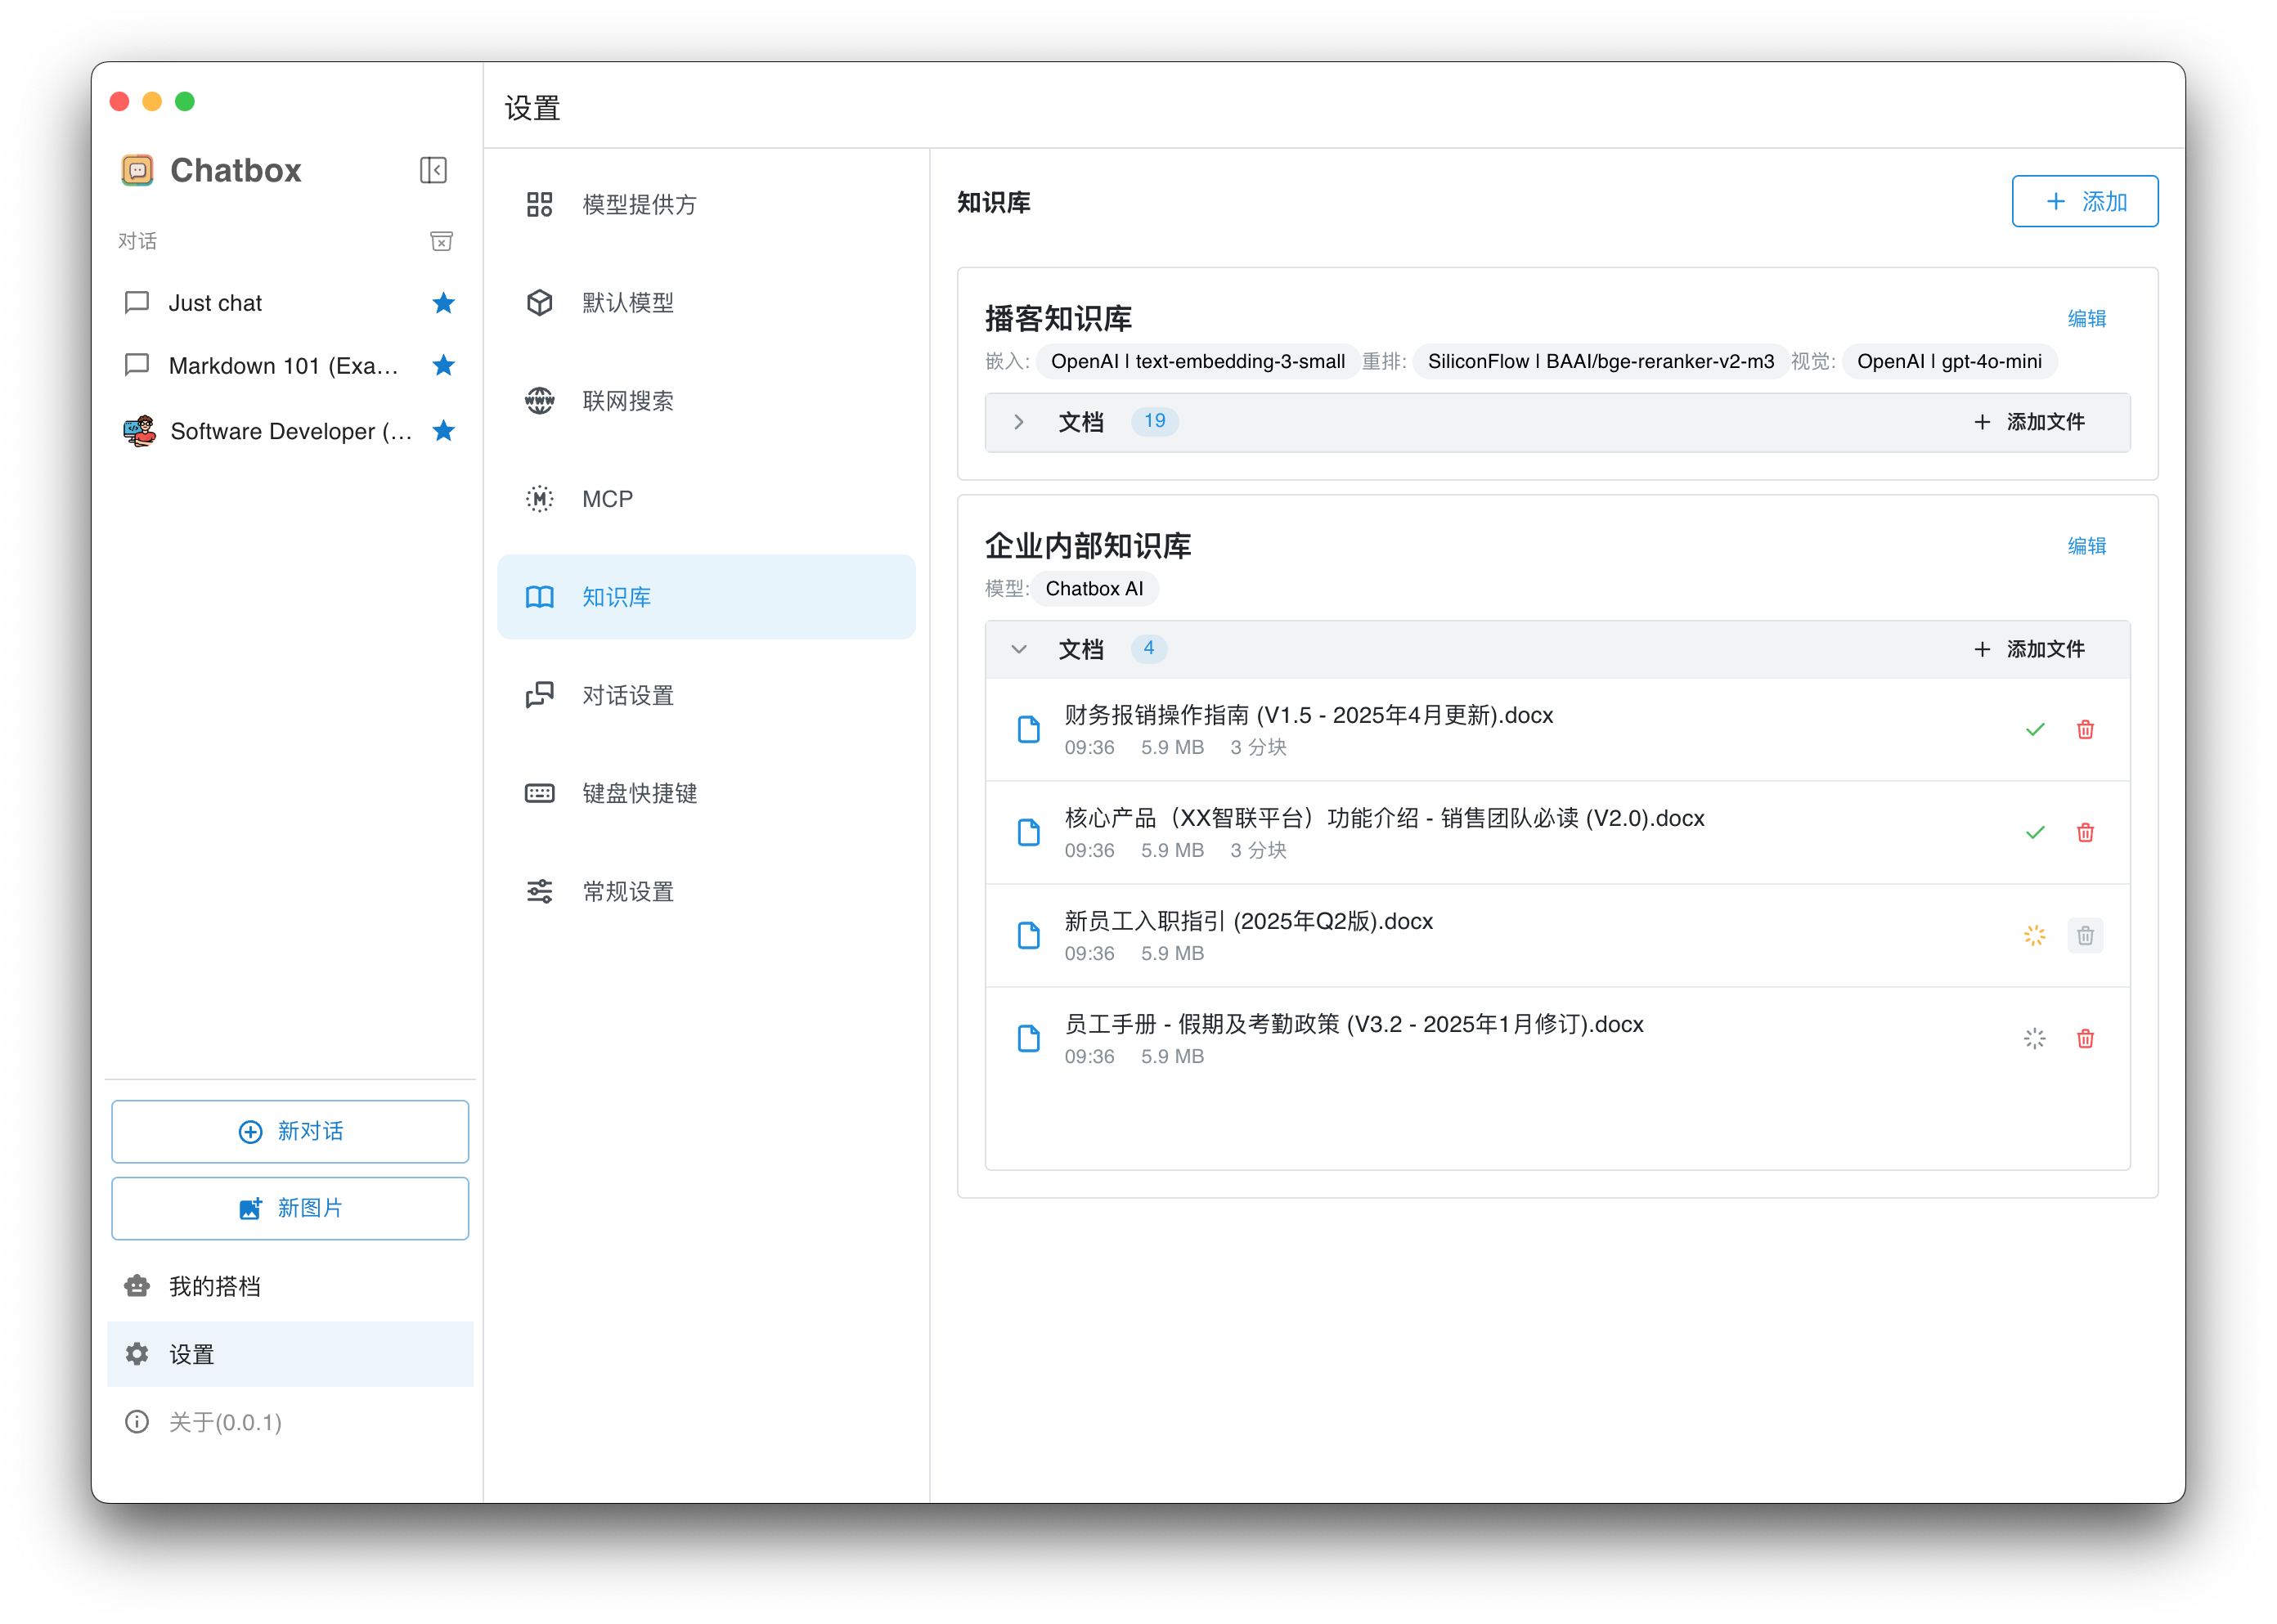This screenshot has width=2277, height=1624.
Task: Click 添加 to create a knowledge base
Action: (x=2084, y=201)
